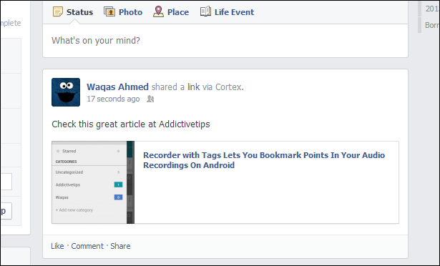440x266 pixels.
Task: Comment on the shared post
Action: [x=87, y=246]
